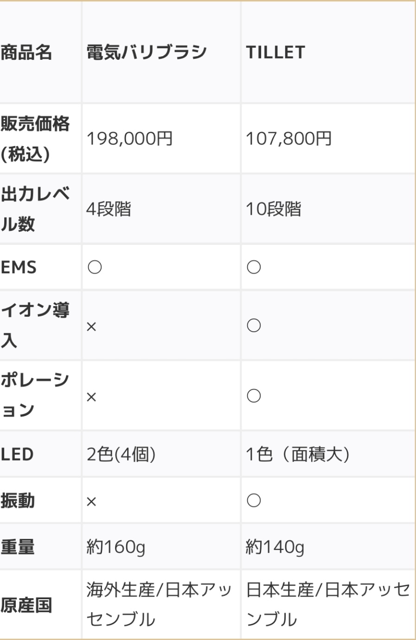The image size is (416, 640).
Task: Click the イオン導入 cross mark
Action: [91, 326]
